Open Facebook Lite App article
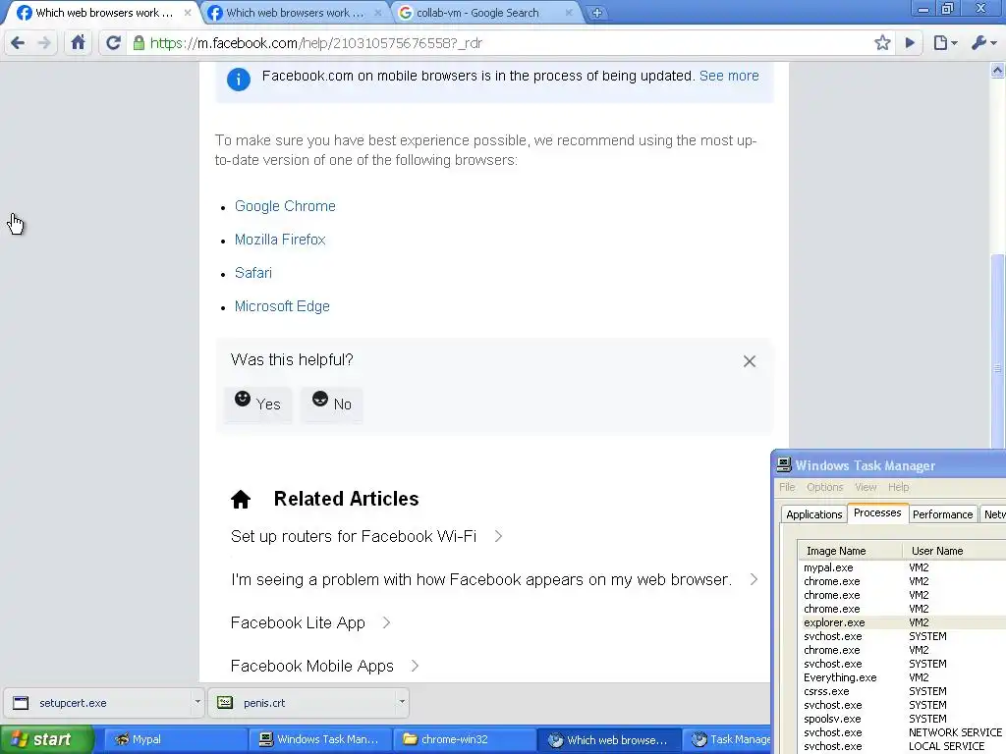 (x=298, y=622)
